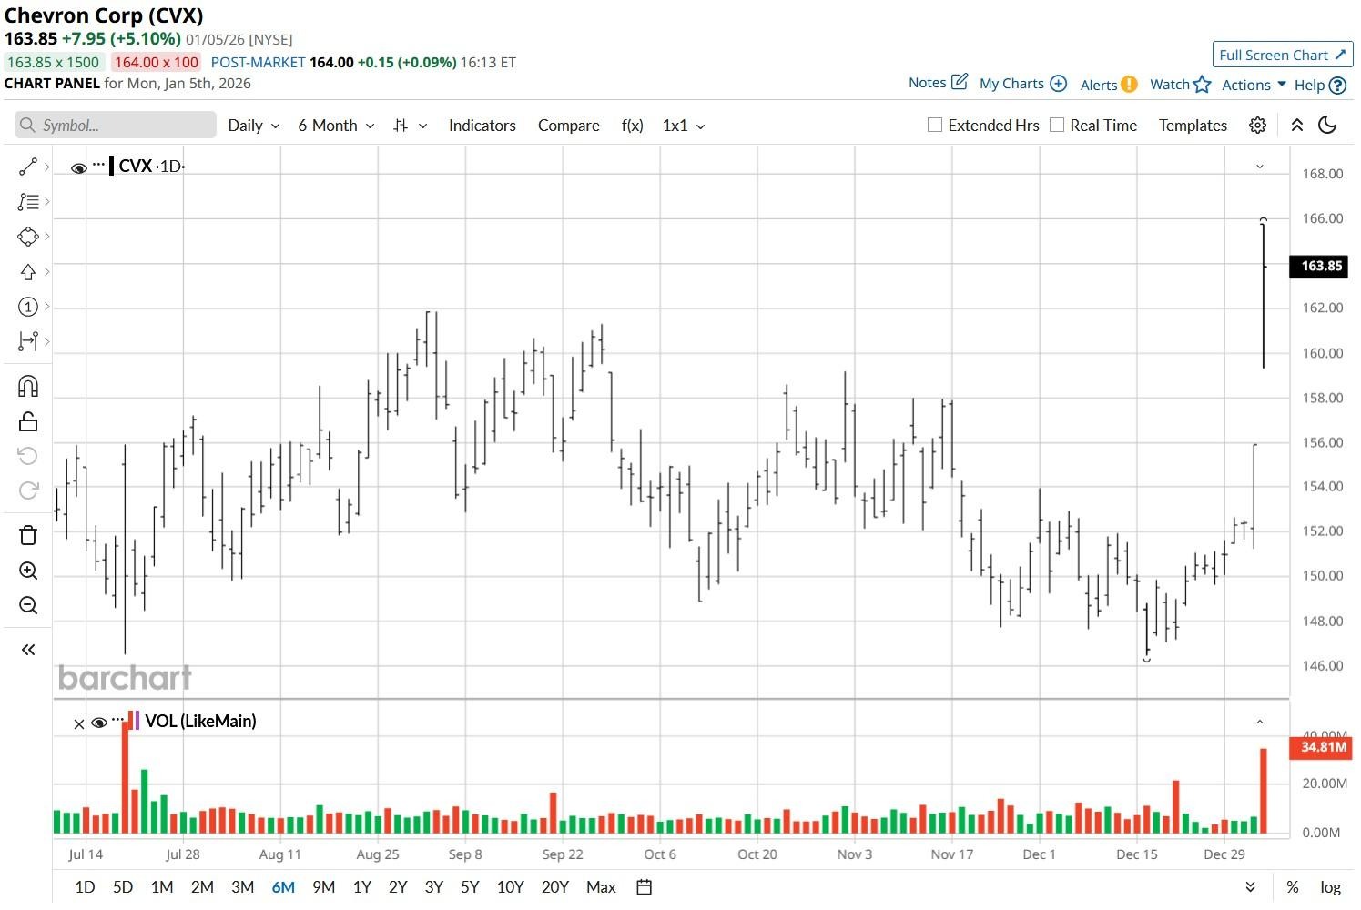Screen dimensions: 1361x910
Task: Expand the trend line tool flyout arrow
Action: (46, 167)
